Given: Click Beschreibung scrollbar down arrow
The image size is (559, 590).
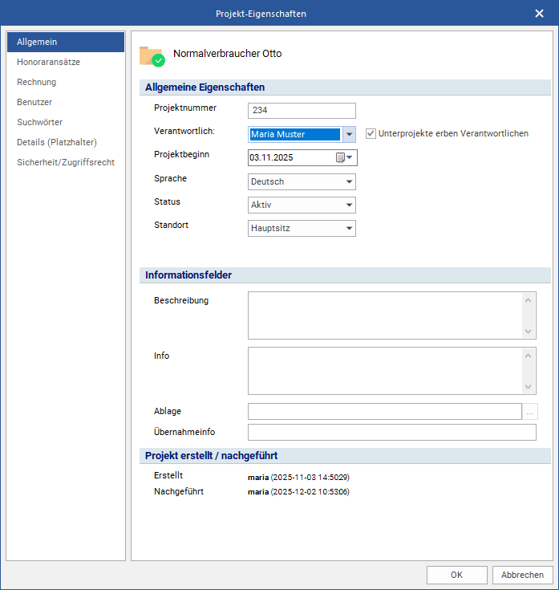Looking at the screenshot, I should 529,331.
